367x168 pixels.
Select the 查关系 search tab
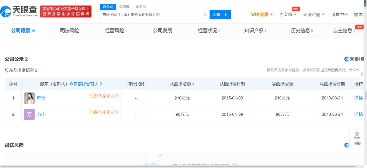click(x=141, y=7)
